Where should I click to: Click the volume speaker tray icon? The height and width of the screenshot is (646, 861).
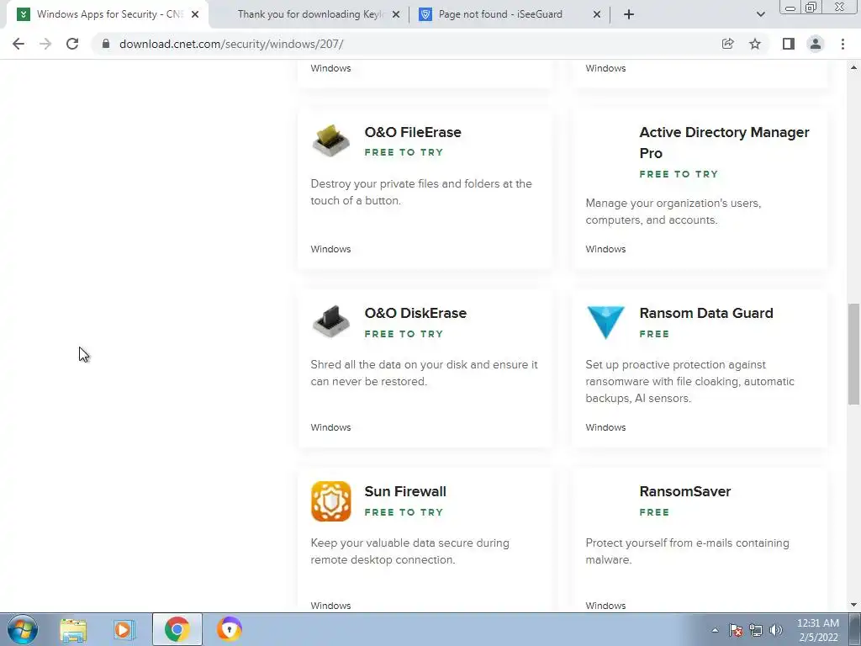[776, 630]
